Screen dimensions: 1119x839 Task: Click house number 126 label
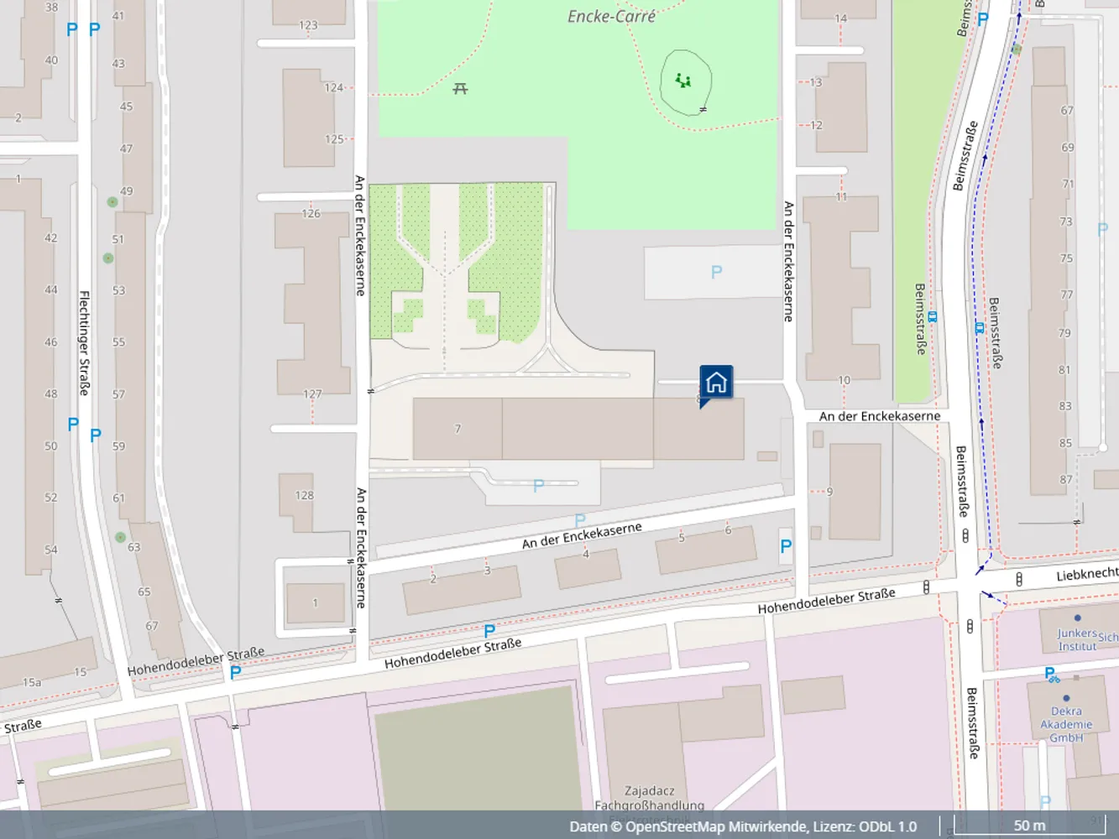click(x=311, y=213)
